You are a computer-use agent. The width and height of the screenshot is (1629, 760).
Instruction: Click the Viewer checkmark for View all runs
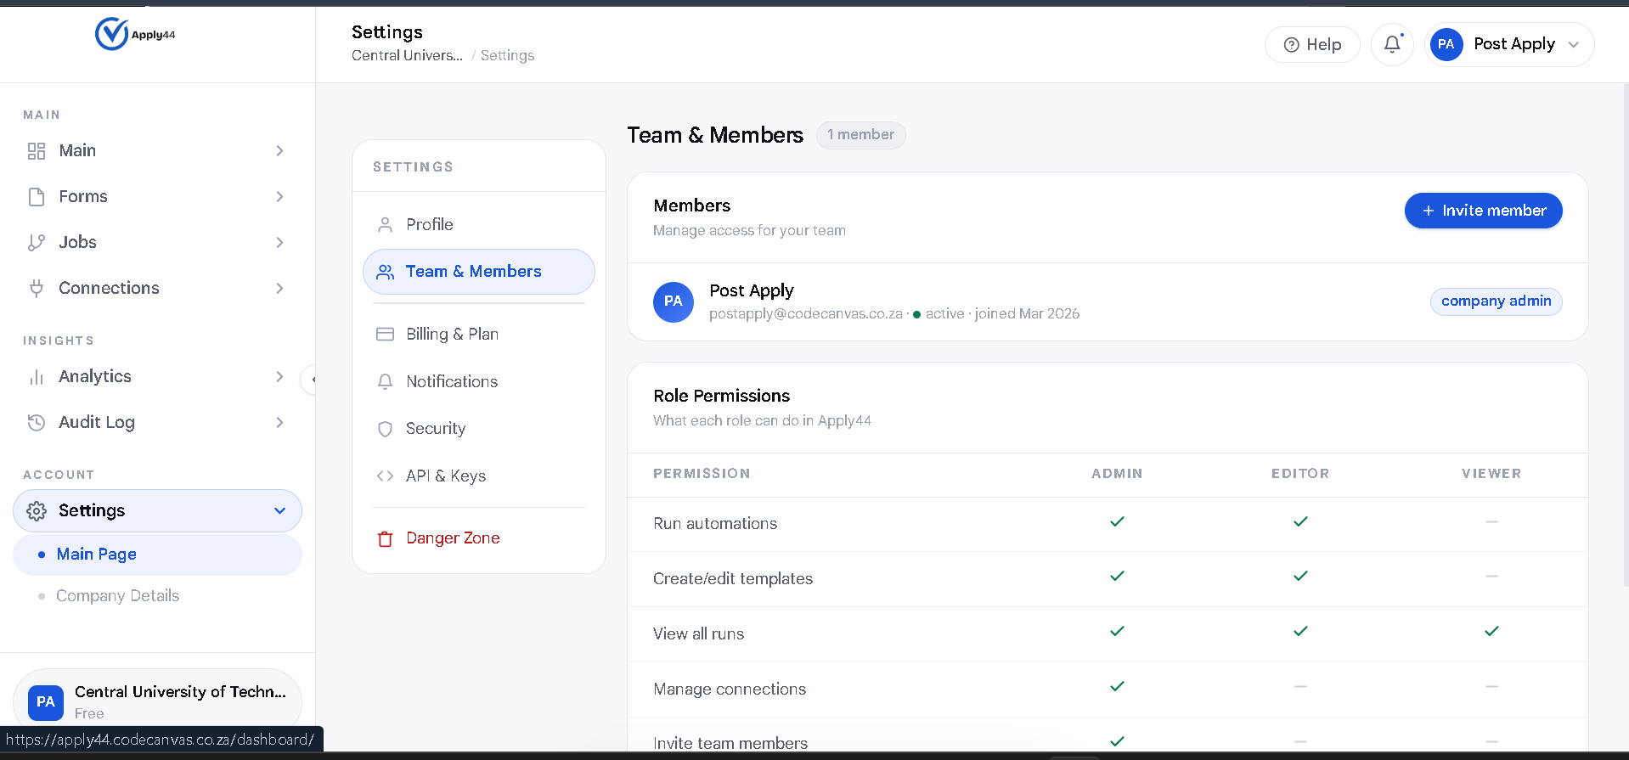(1491, 632)
